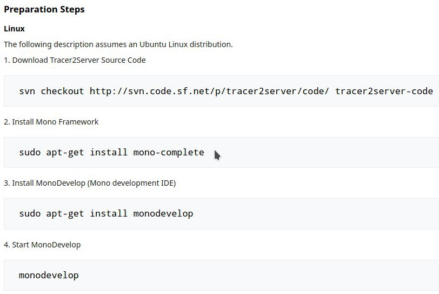Click empty area of the mono-complete code block
The height and width of the screenshot is (294, 439).
click(322, 153)
